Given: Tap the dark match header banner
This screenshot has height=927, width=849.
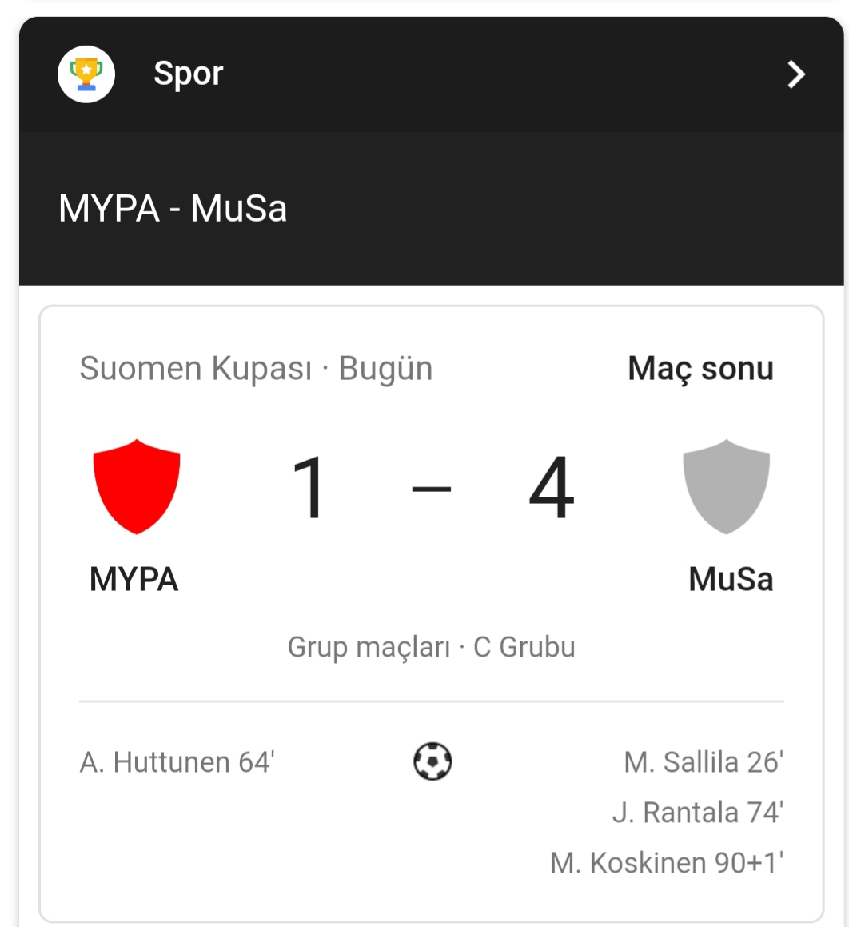Looking at the screenshot, I should (431, 208).
